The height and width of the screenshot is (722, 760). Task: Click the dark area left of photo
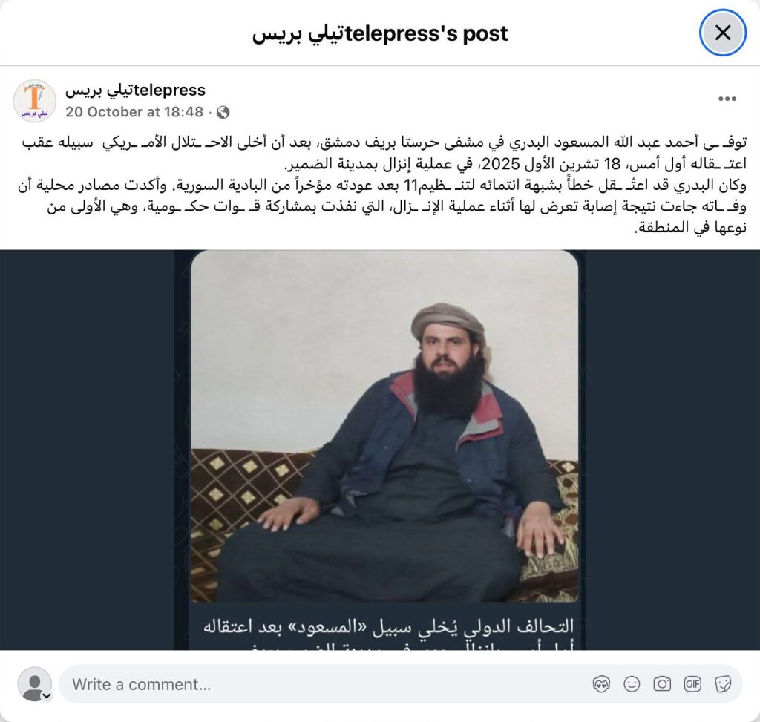(87, 450)
